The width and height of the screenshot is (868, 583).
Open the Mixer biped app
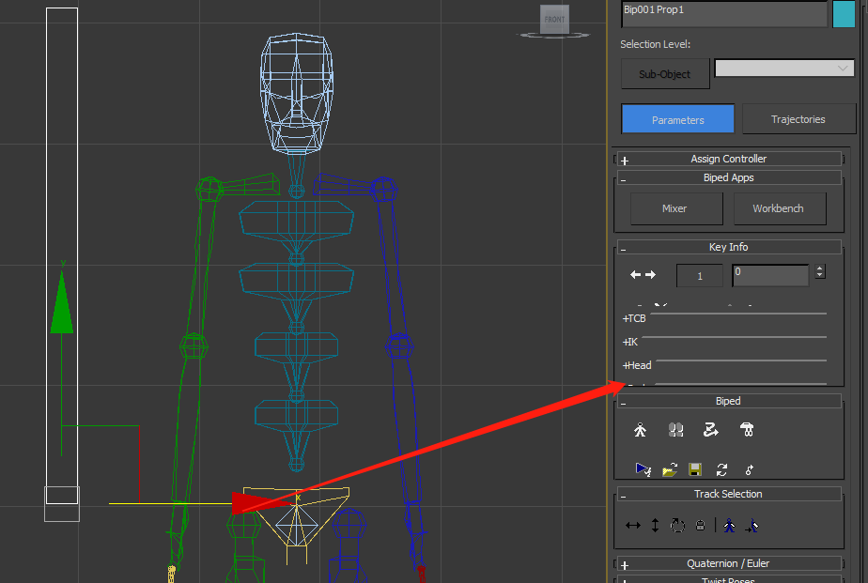[676, 208]
